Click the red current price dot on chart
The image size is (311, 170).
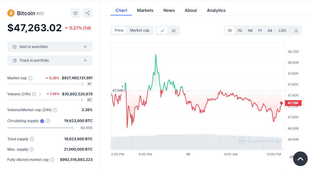point(282,103)
